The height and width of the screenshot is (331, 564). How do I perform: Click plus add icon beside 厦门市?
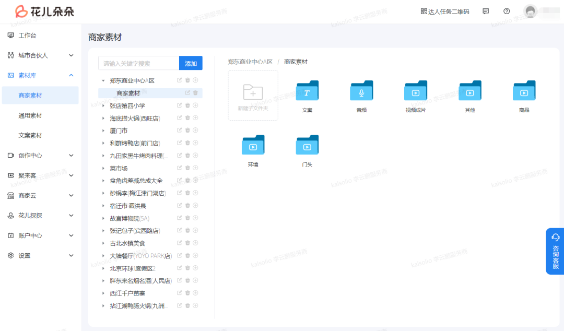(x=195, y=130)
